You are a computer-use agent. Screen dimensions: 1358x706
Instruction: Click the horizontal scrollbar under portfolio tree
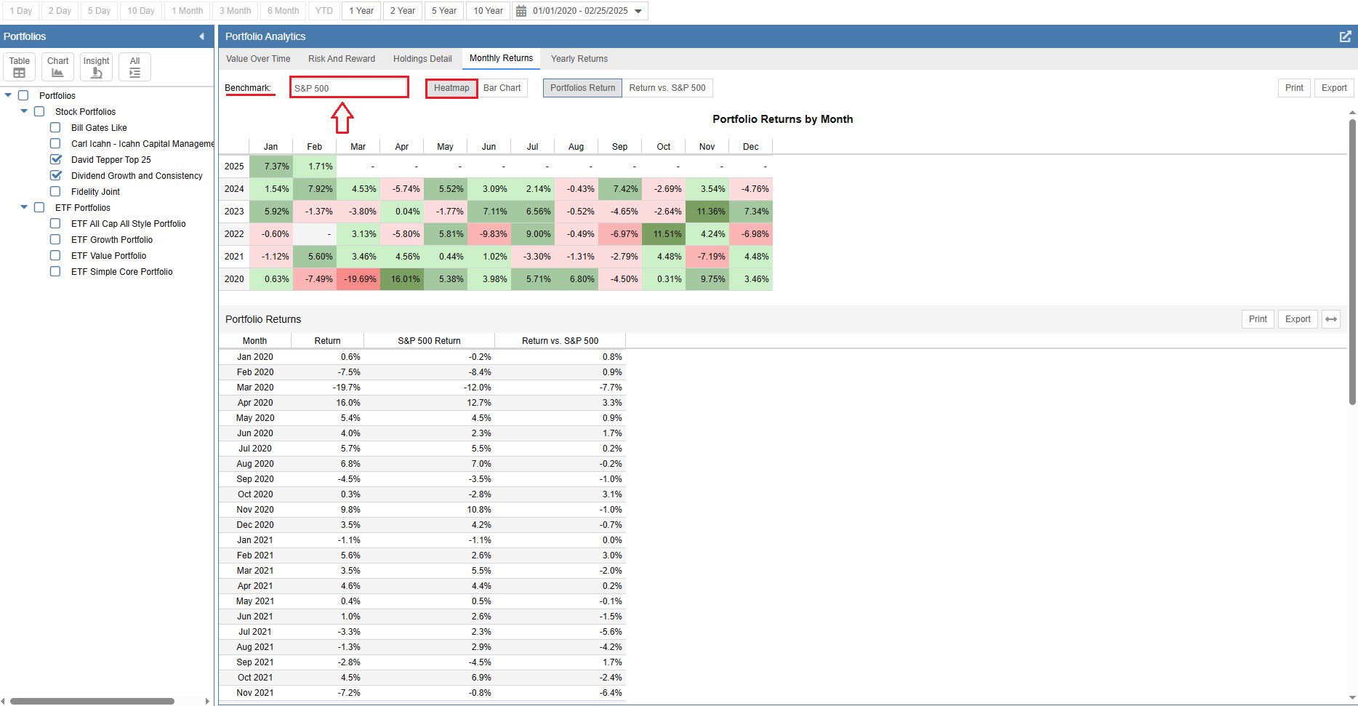(x=92, y=701)
